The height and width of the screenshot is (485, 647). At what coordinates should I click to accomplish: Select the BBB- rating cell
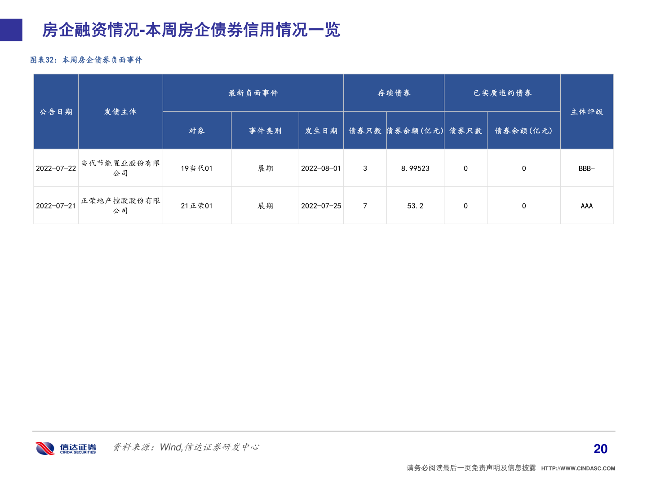587,168
